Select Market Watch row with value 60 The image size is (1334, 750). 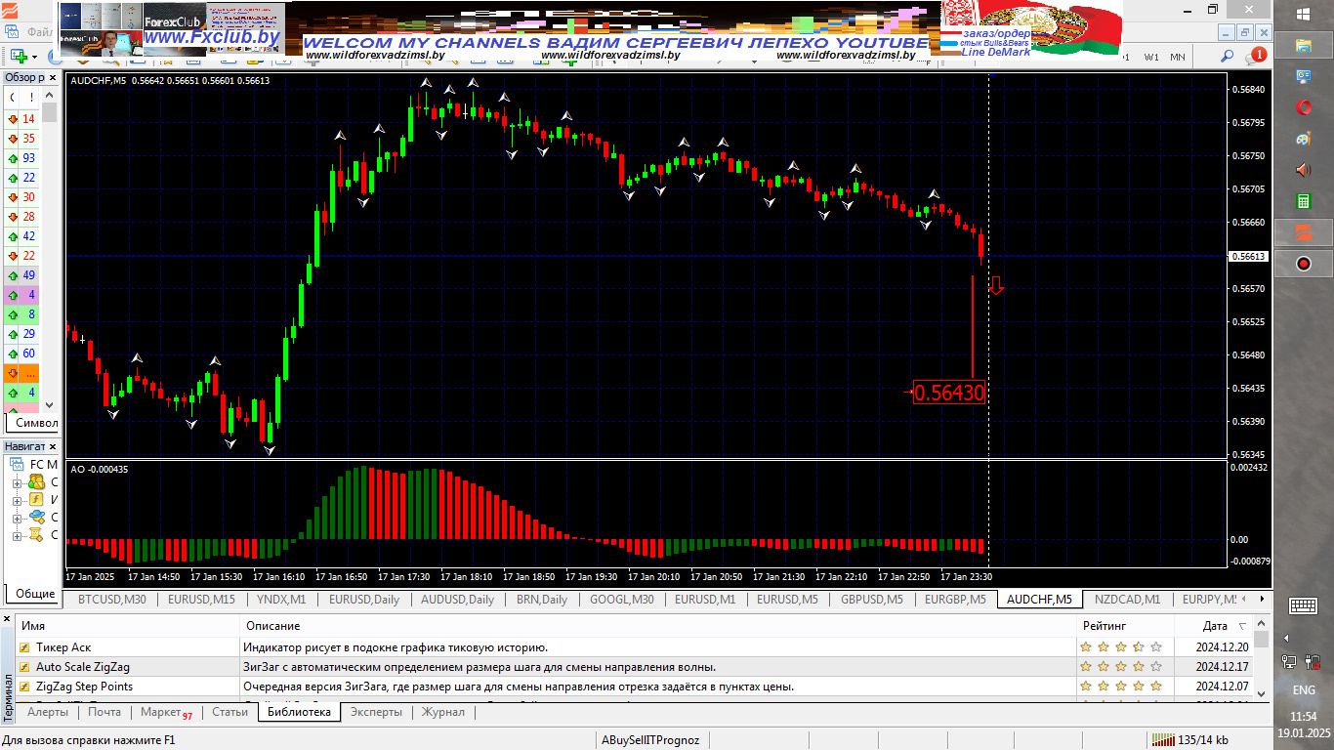(x=21, y=354)
